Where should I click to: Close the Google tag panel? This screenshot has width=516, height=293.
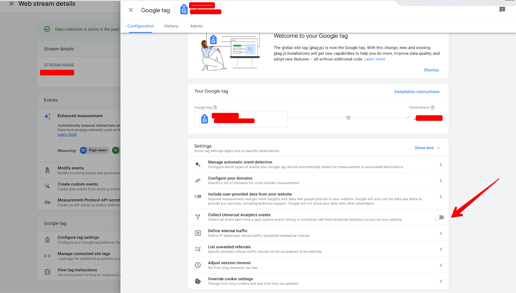point(131,10)
